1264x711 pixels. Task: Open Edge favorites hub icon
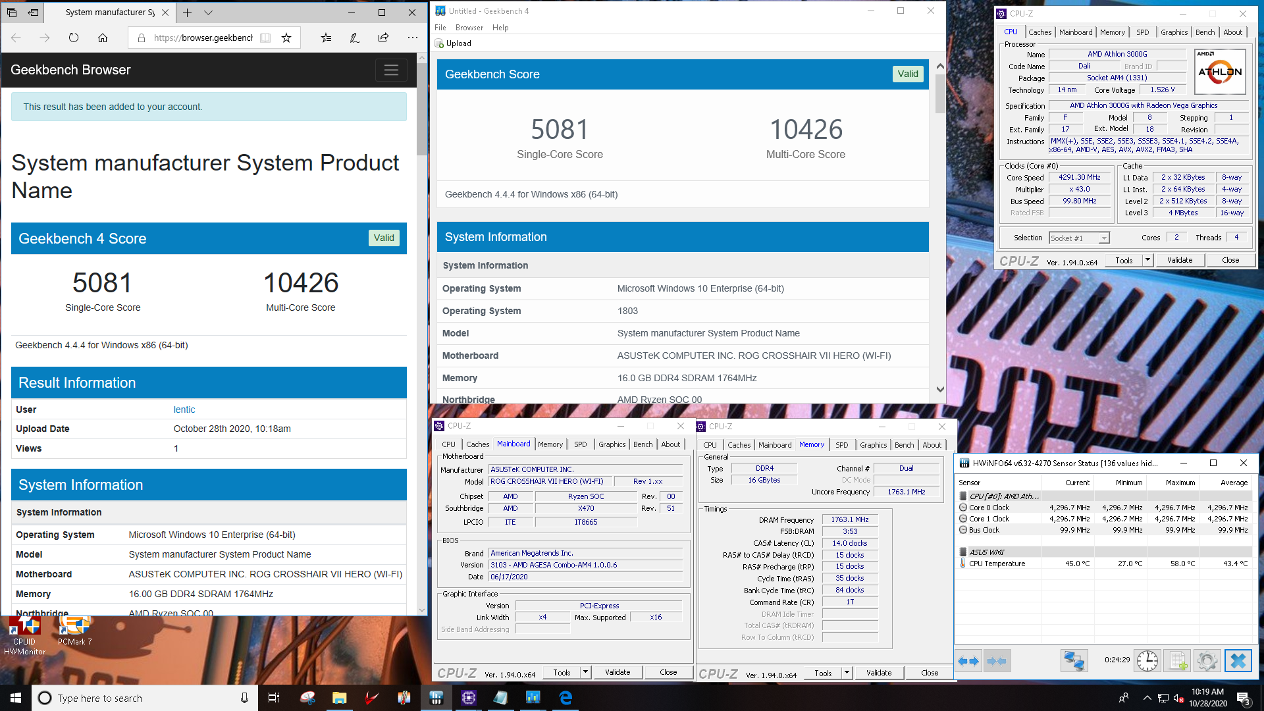point(326,38)
